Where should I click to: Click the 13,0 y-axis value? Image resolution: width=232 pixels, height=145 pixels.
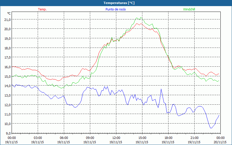pos(8,95)
